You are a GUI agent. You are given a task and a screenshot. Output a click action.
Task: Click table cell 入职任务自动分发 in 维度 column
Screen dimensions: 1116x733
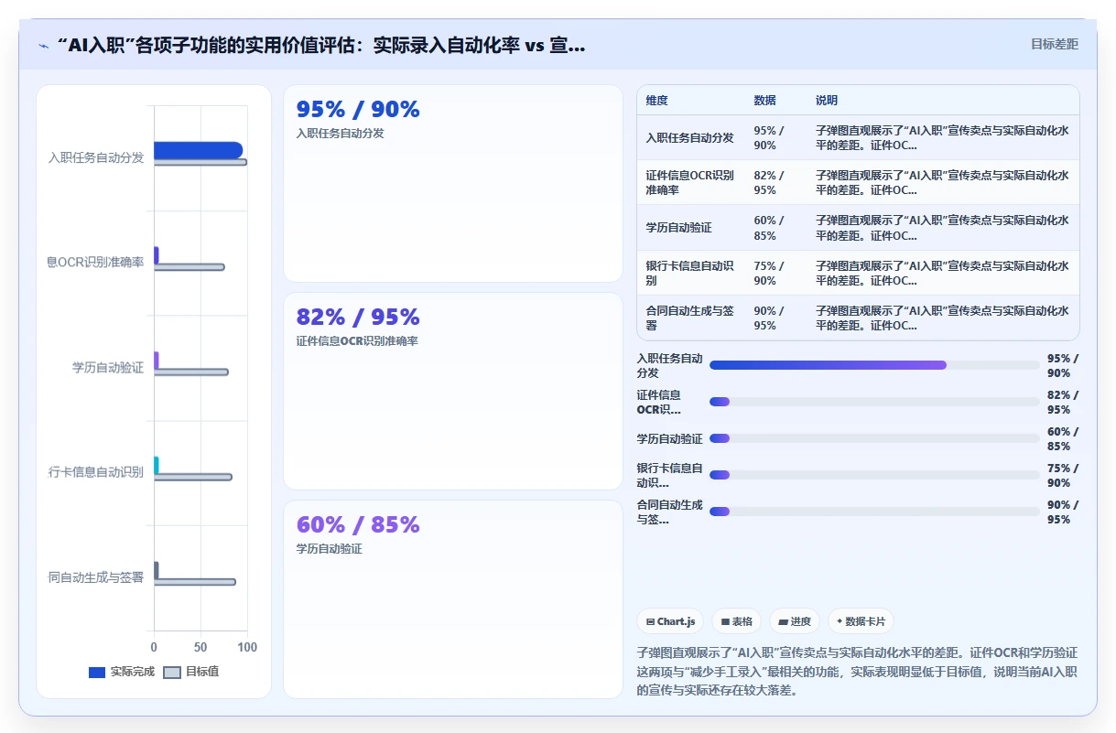coord(689,138)
